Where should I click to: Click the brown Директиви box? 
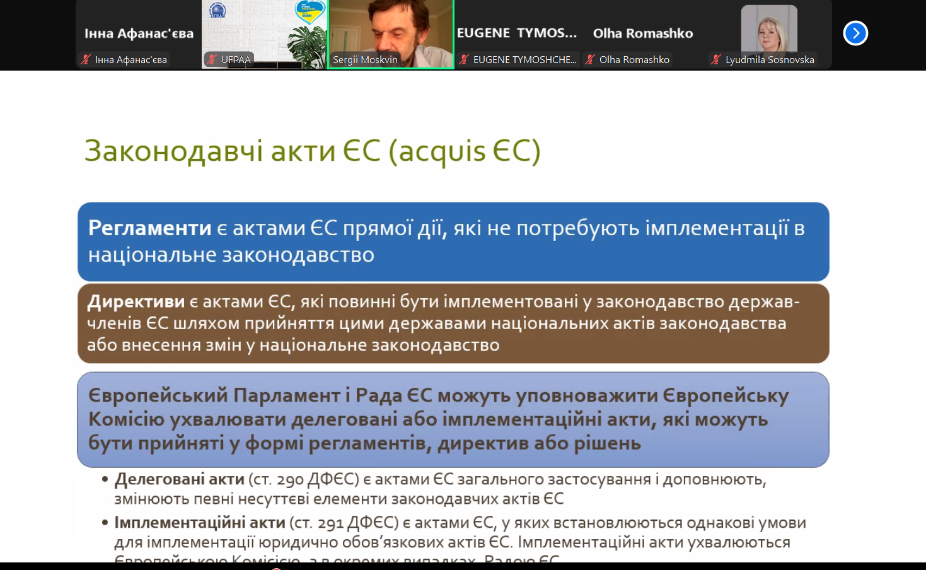(x=453, y=323)
